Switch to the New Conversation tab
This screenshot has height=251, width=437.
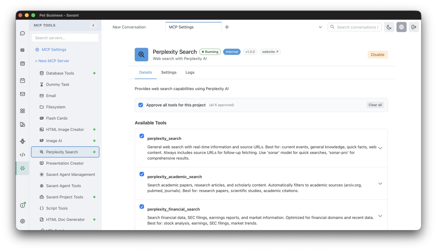click(x=129, y=27)
